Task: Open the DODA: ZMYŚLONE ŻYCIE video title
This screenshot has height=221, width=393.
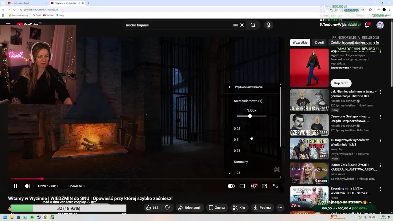Action: pyautogui.click(x=354, y=167)
